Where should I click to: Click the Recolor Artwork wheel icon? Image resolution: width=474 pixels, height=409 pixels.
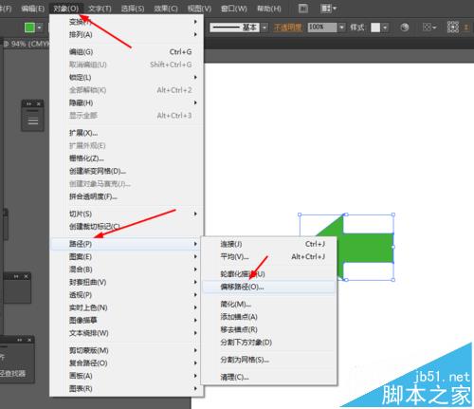[405, 28]
